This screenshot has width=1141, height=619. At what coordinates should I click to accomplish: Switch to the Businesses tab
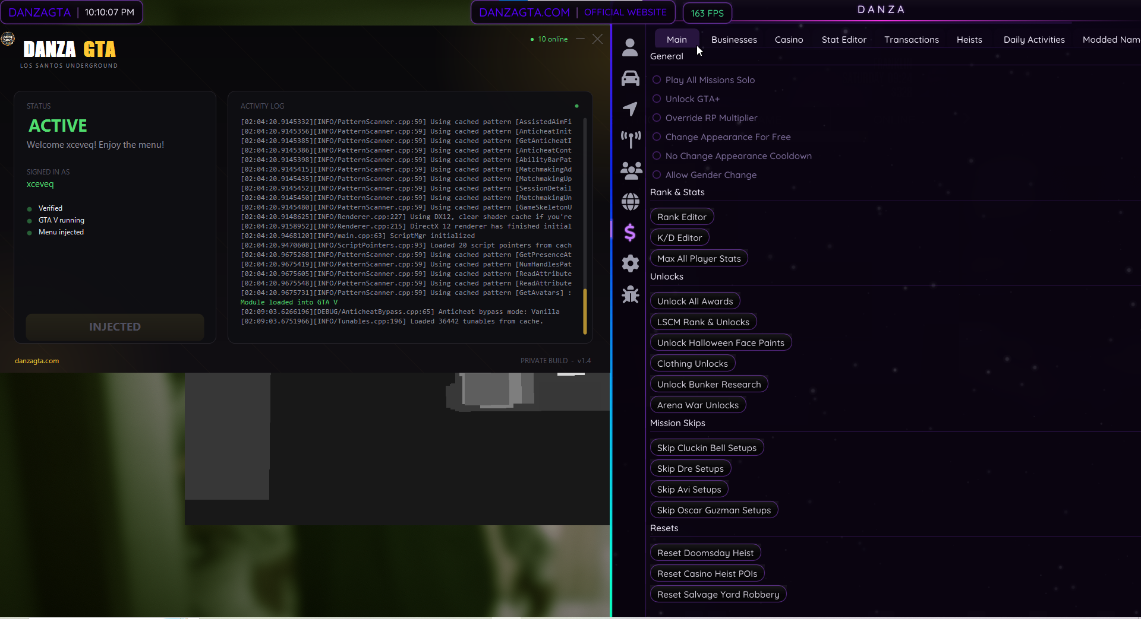click(734, 40)
